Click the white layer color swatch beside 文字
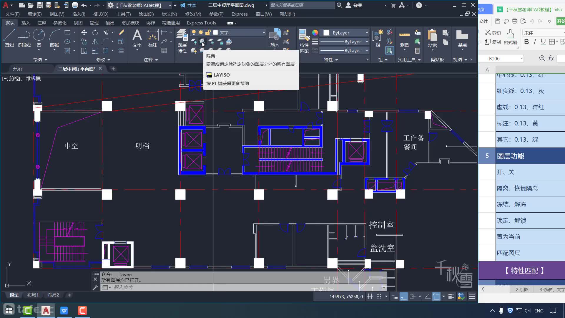Screen dimensions: 565x318 tap(215, 32)
